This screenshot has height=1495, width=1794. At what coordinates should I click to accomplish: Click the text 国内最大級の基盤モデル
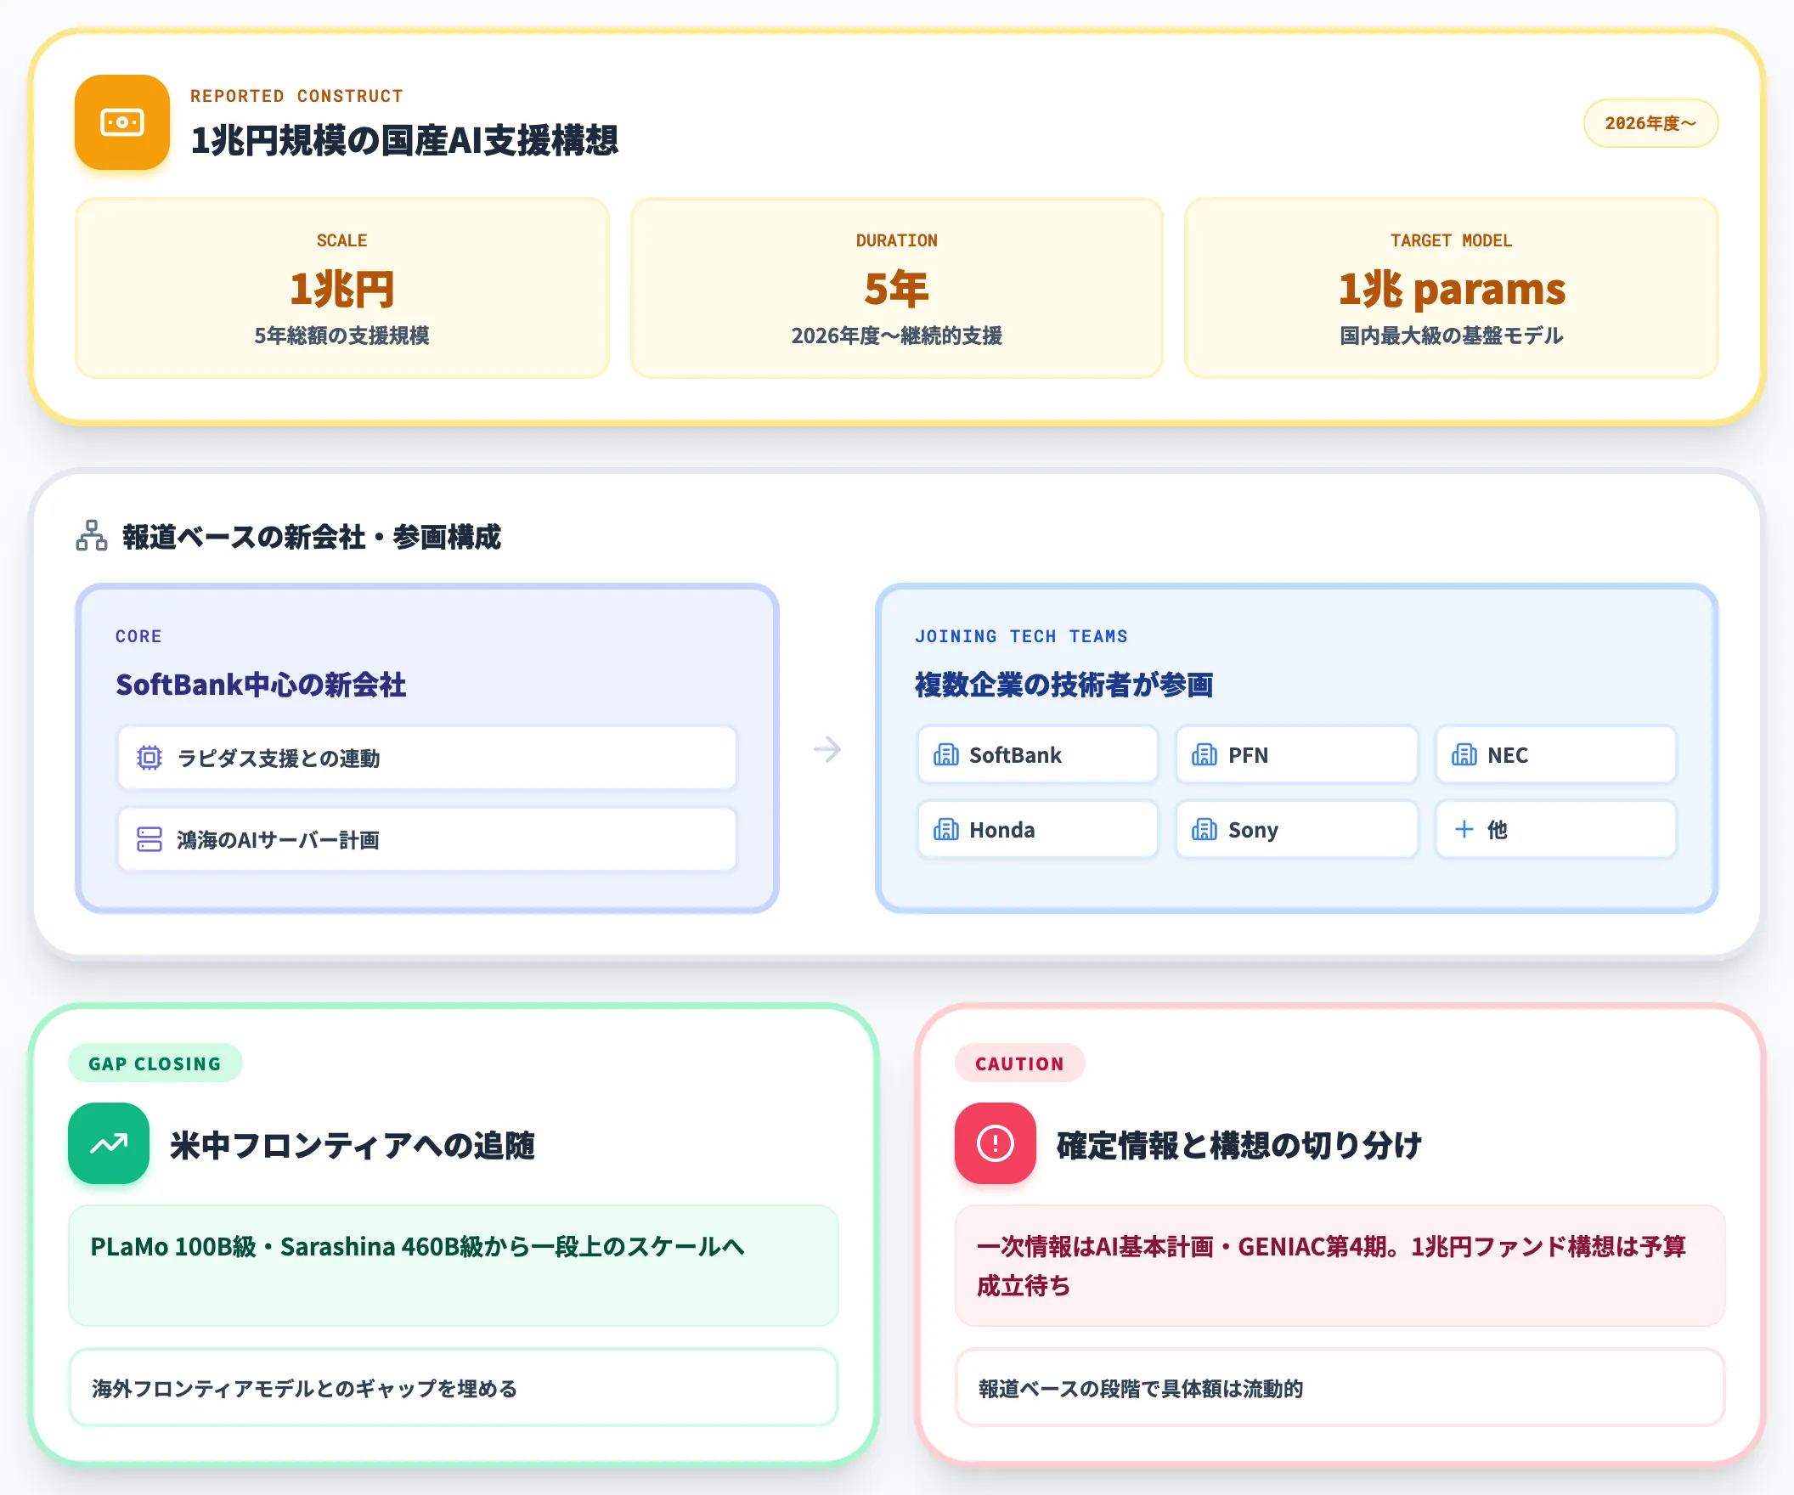1451,336
